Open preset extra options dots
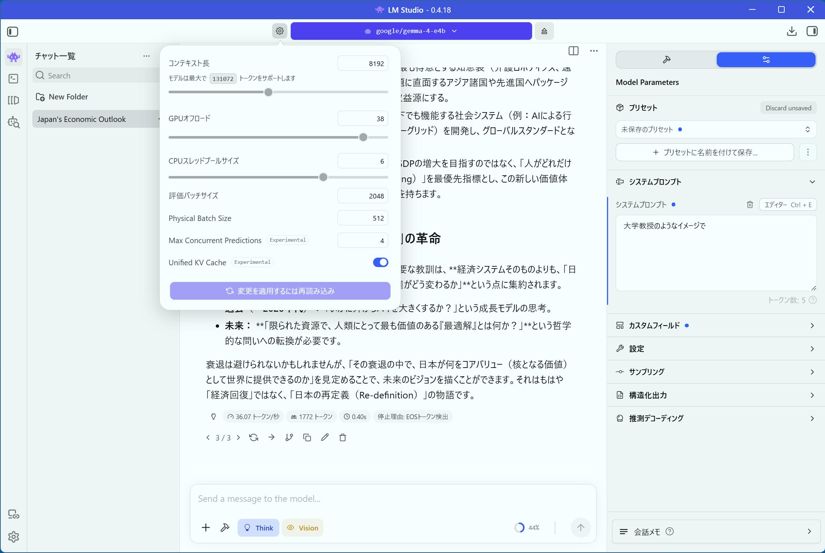Image resolution: width=825 pixels, height=553 pixels. (x=808, y=152)
